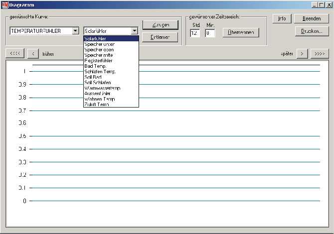This screenshot has width=334, height=234.
Task: Choose Speicher unten from the list
Action: point(111,44)
